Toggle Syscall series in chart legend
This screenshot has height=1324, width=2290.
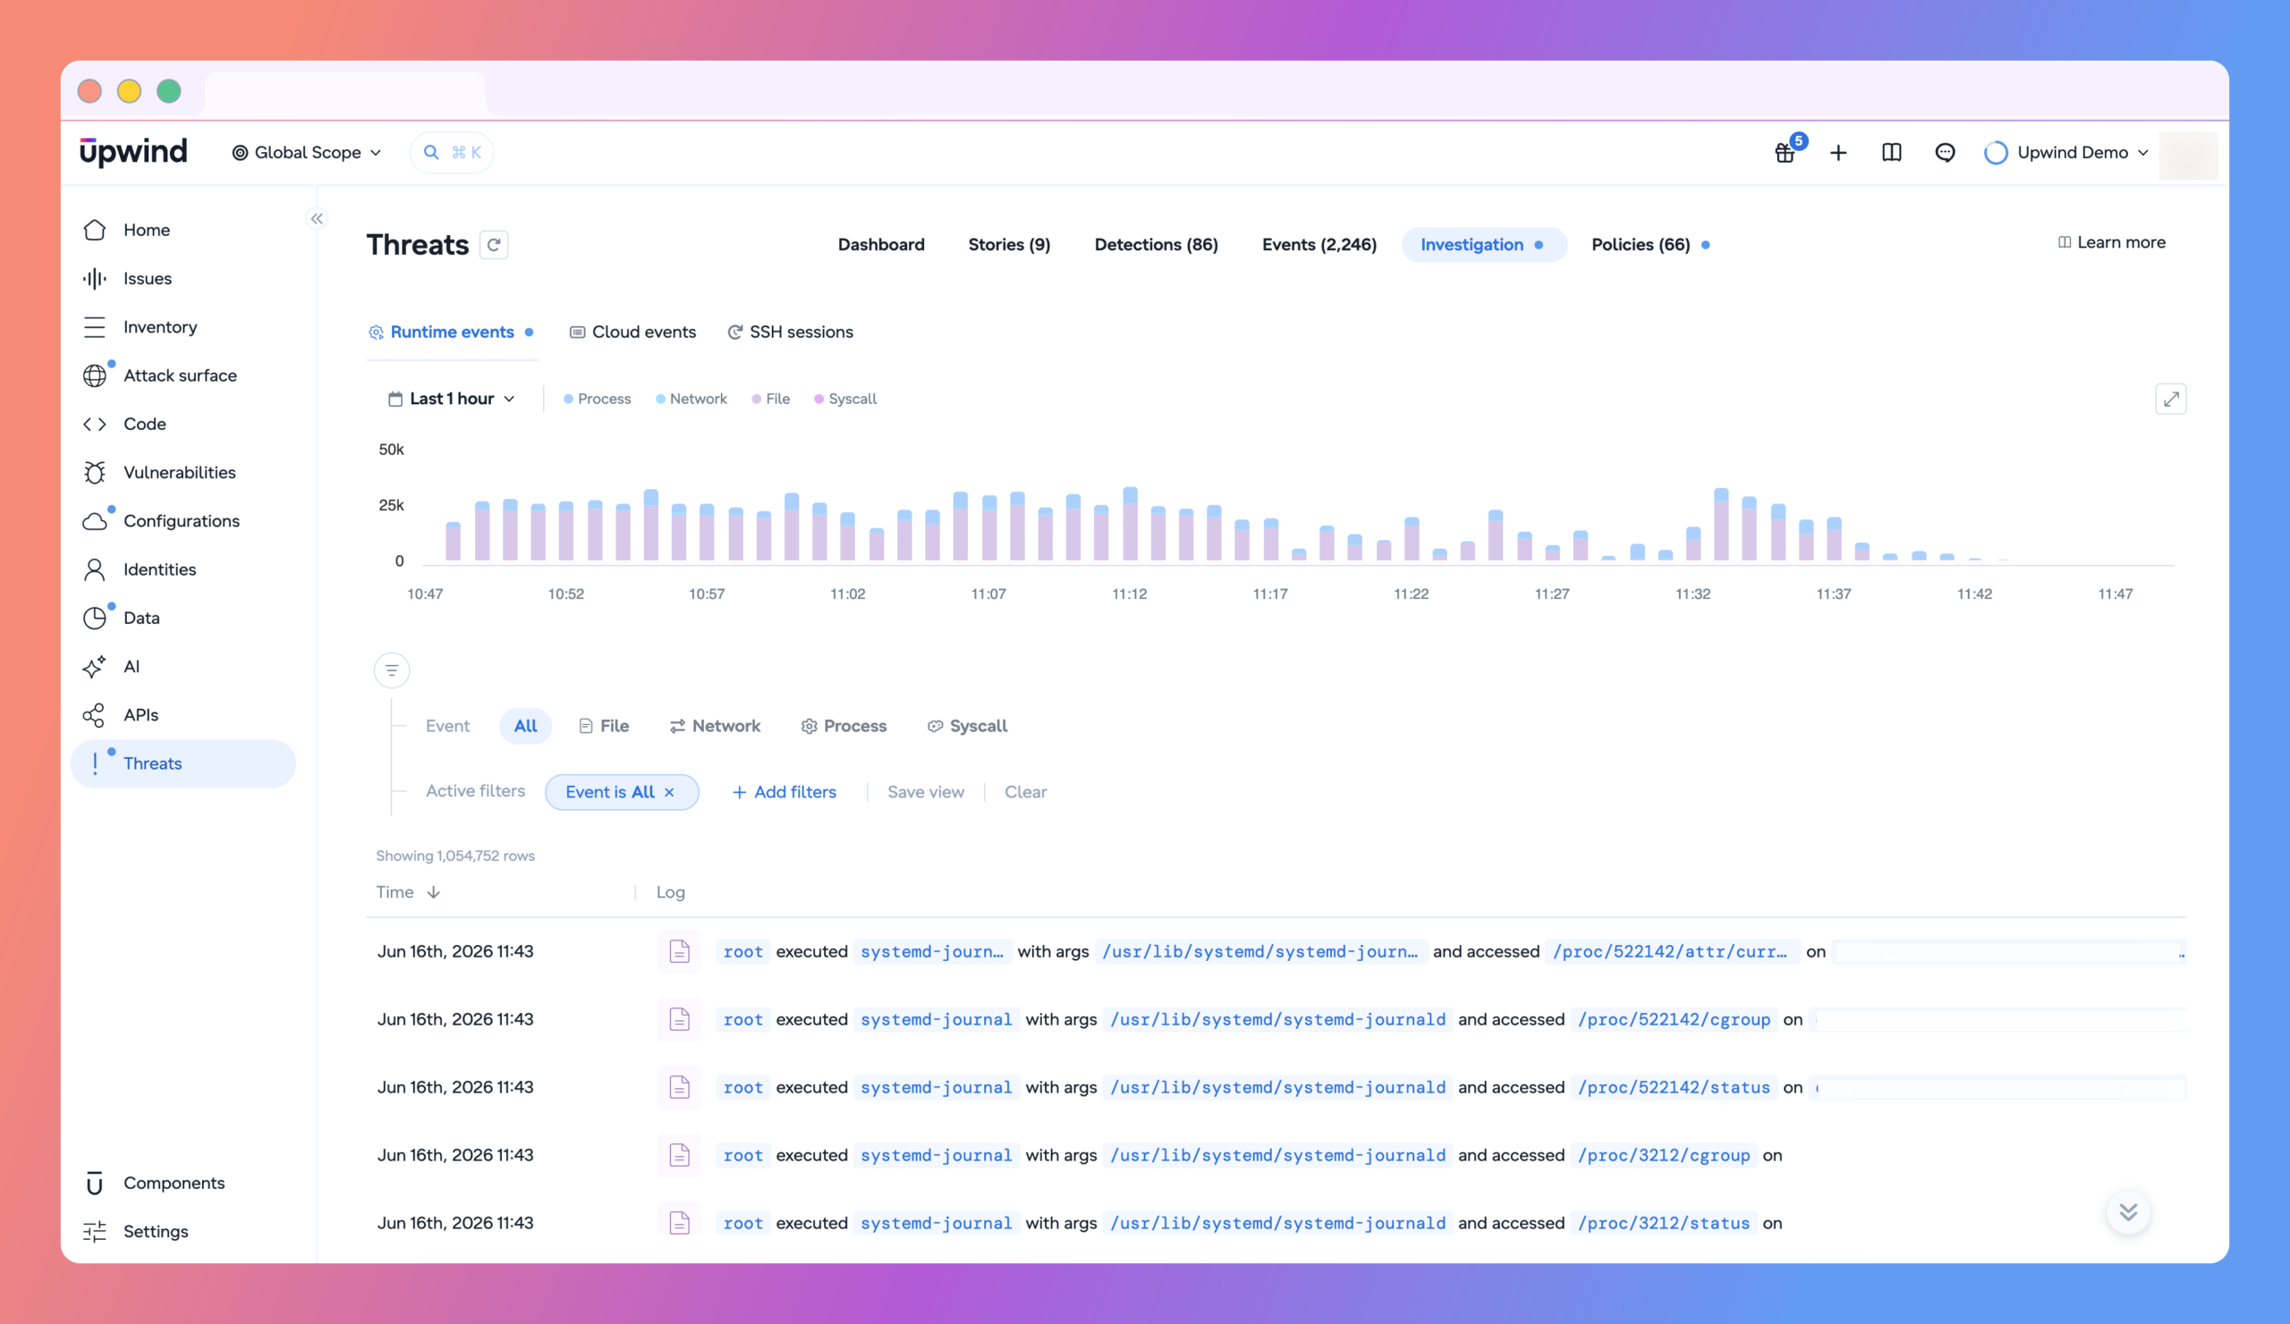(x=845, y=399)
